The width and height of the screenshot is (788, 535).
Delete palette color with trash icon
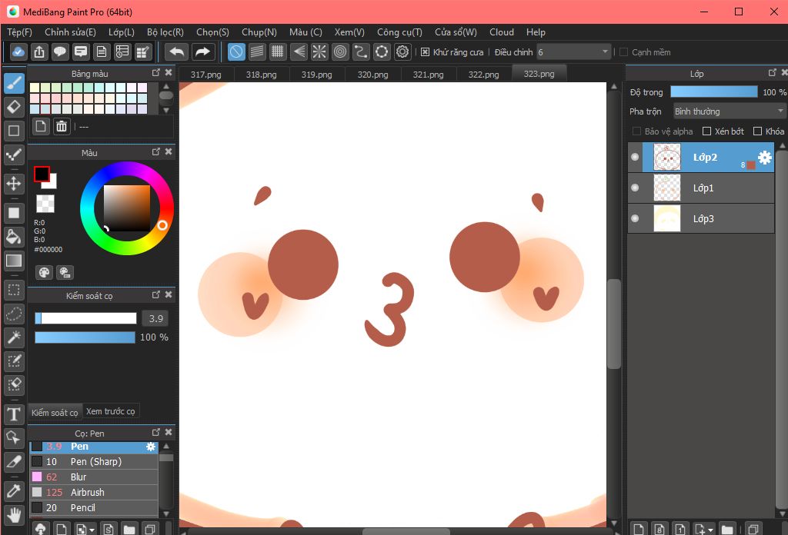[x=62, y=126]
